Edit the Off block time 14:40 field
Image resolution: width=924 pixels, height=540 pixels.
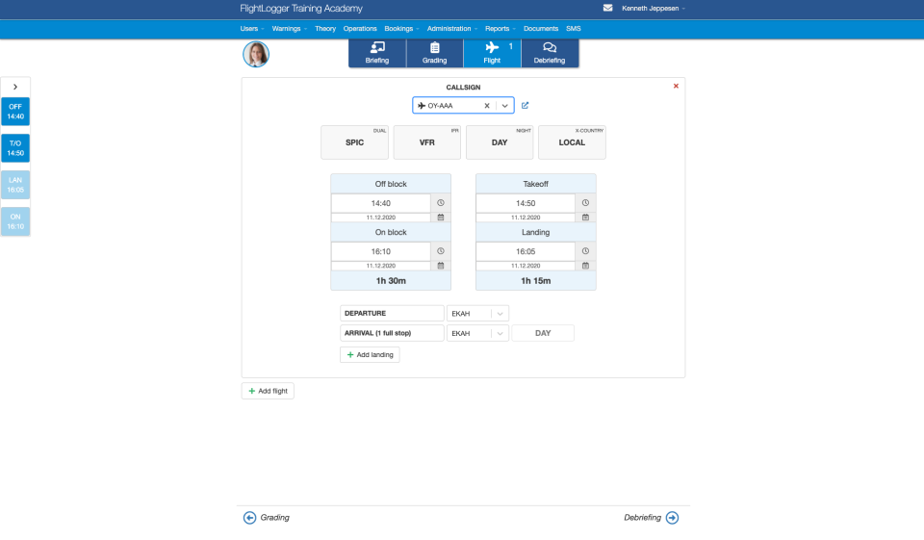tap(381, 203)
